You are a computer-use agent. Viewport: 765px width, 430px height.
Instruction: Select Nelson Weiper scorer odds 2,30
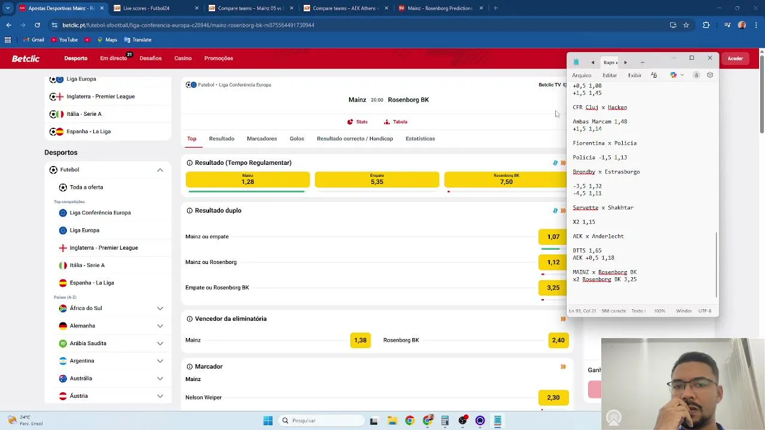[553, 398]
